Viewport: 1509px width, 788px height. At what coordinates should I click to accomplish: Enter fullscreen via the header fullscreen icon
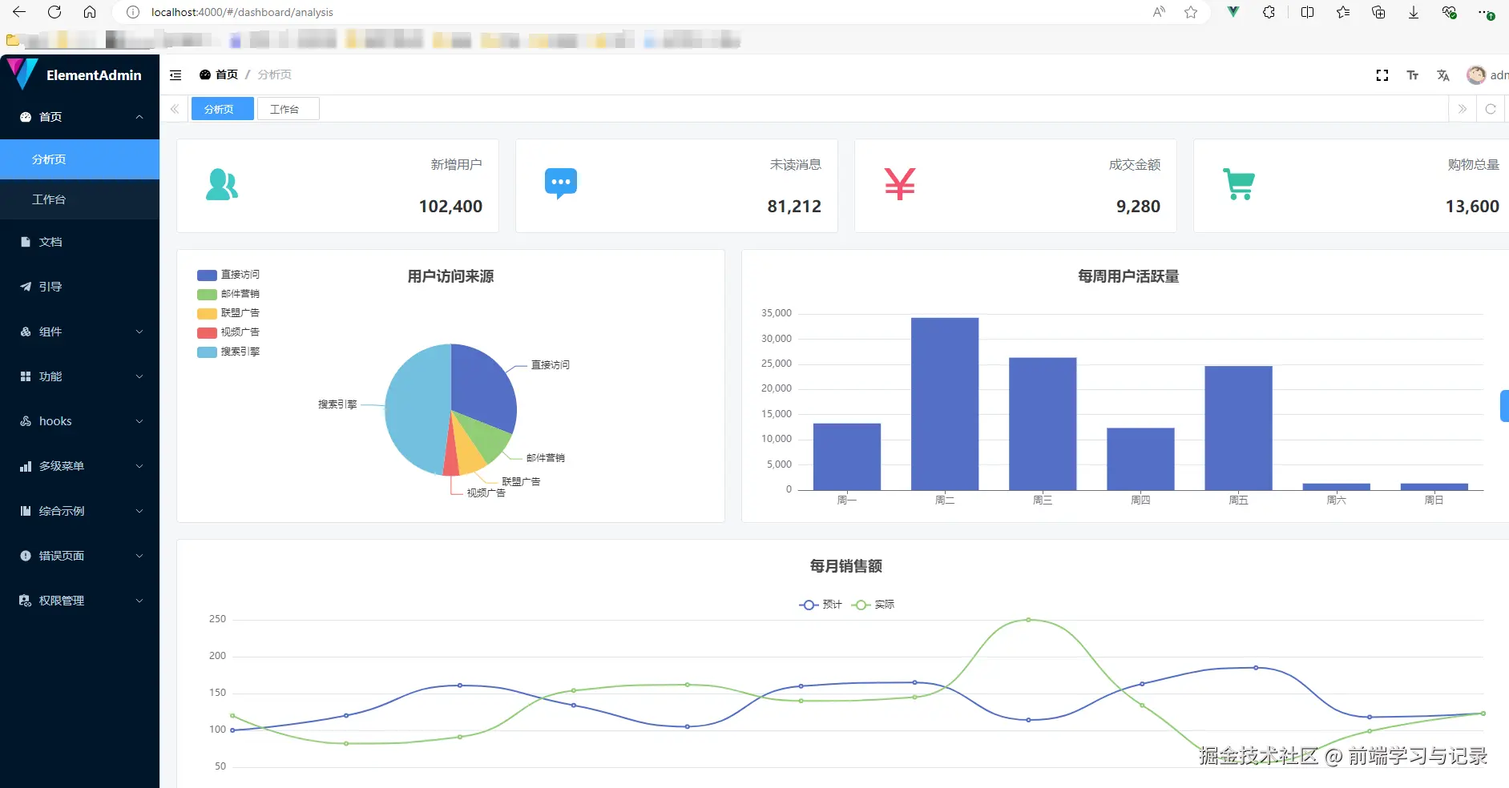1382,75
